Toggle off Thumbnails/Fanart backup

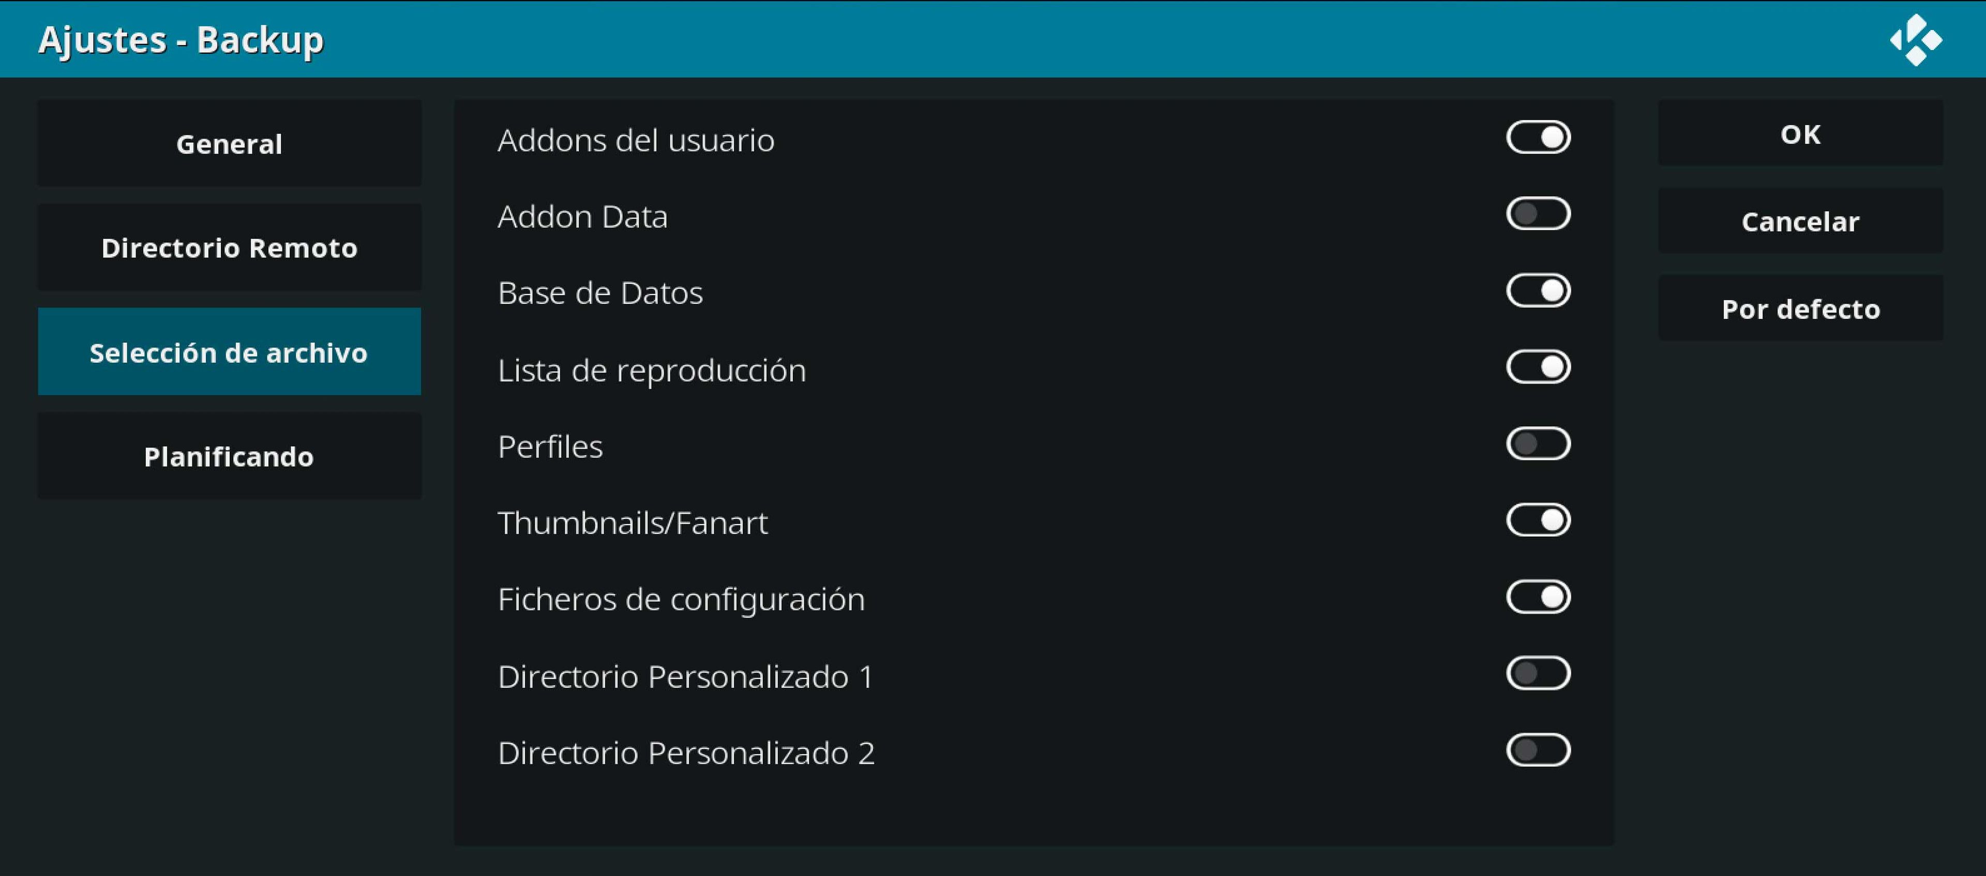pyautogui.click(x=1539, y=520)
